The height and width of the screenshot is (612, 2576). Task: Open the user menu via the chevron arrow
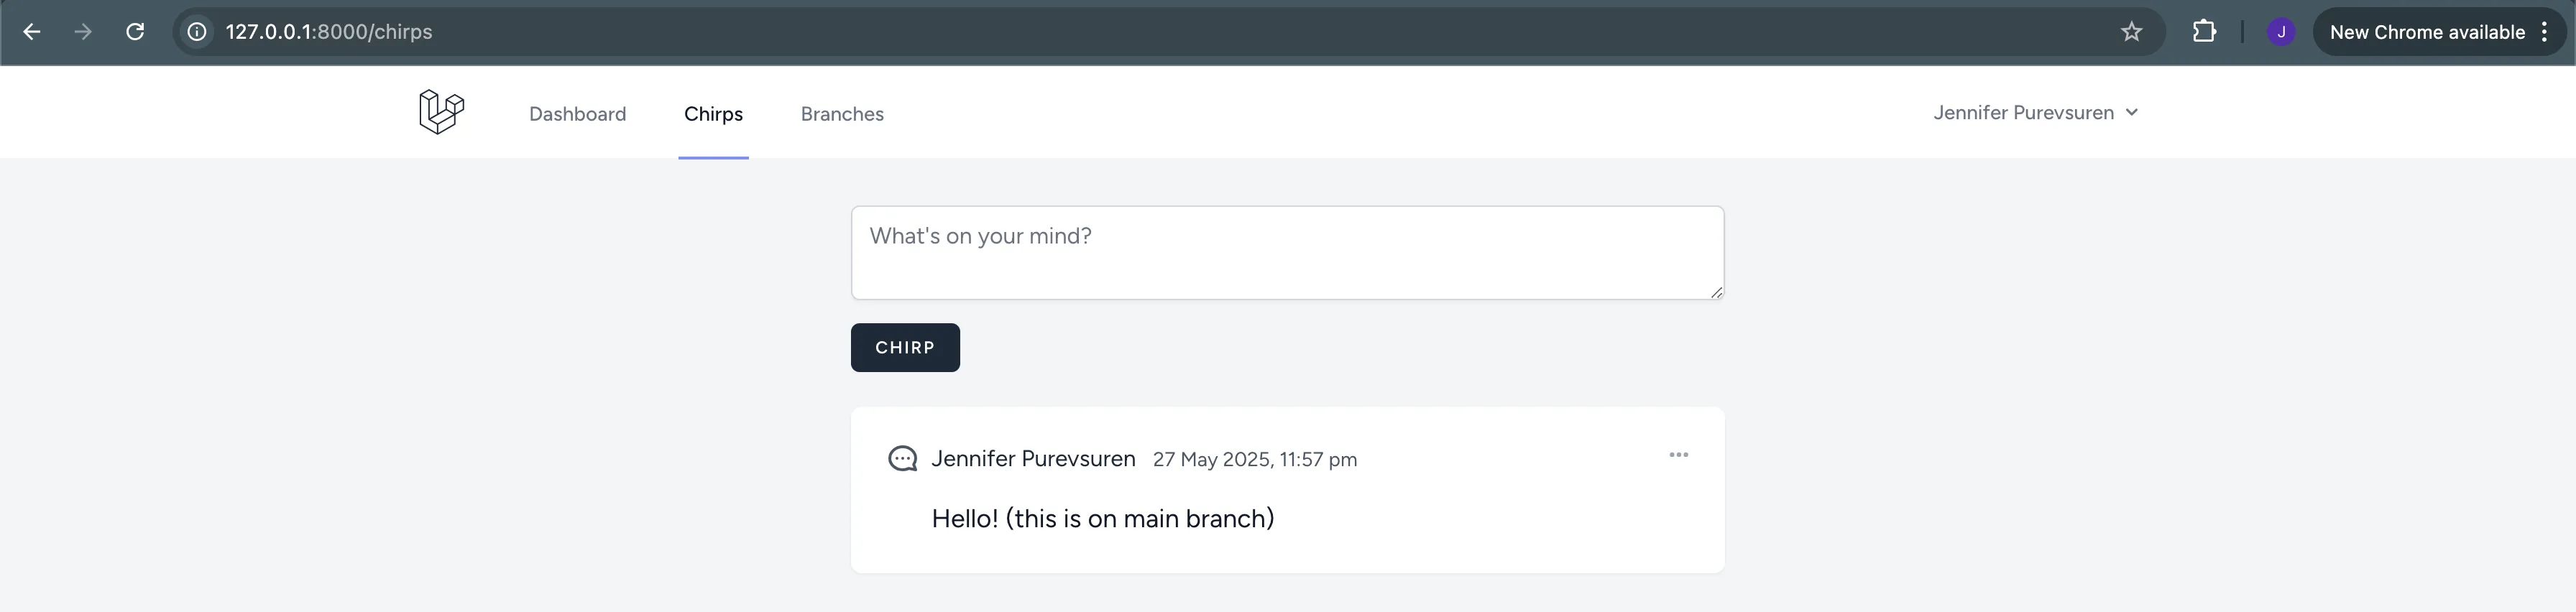(x=2133, y=113)
